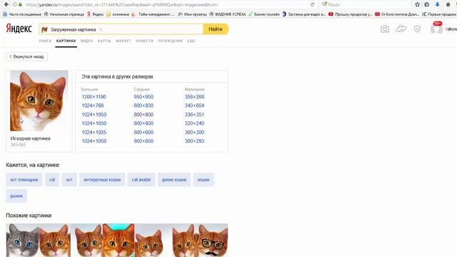457x257 pixels.
Task: Open the 950×950 size link
Action: point(144,97)
